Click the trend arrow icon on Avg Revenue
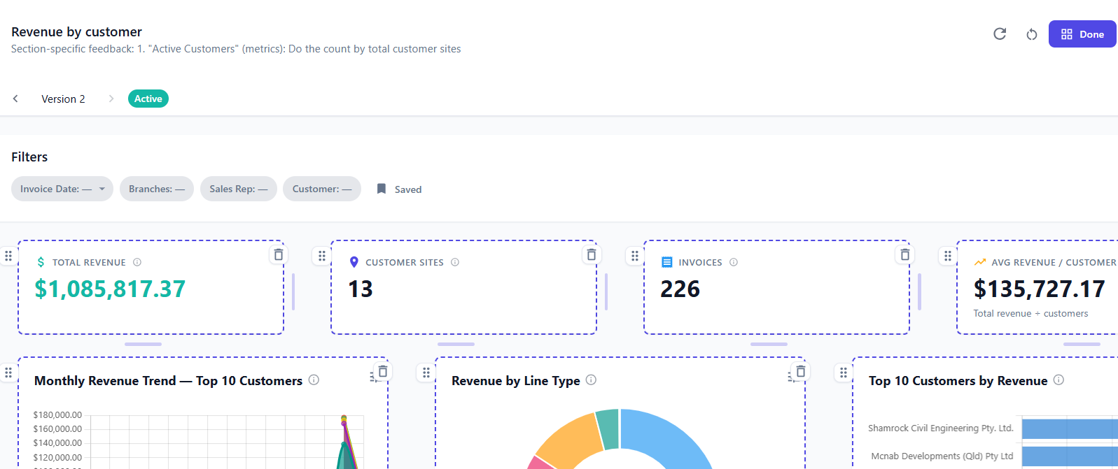This screenshot has height=469, width=1118. point(980,262)
